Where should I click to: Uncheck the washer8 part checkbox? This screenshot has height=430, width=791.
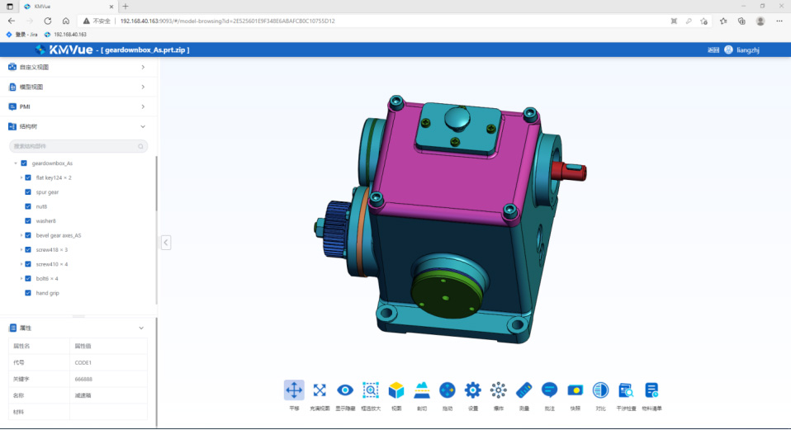pos(28,221)
